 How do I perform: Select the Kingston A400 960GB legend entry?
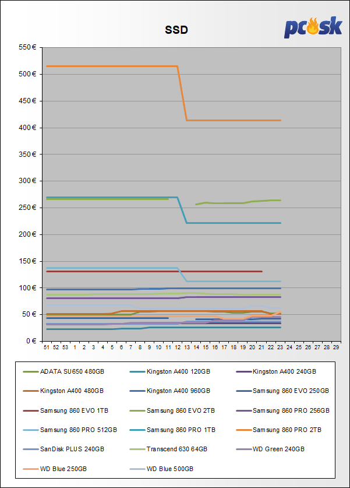click(x=170, y=391)
